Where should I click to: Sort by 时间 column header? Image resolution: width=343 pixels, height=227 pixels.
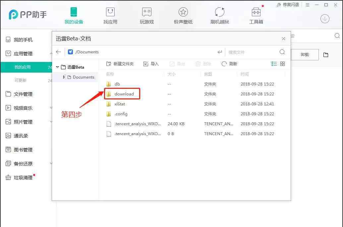tap(245, 74)
